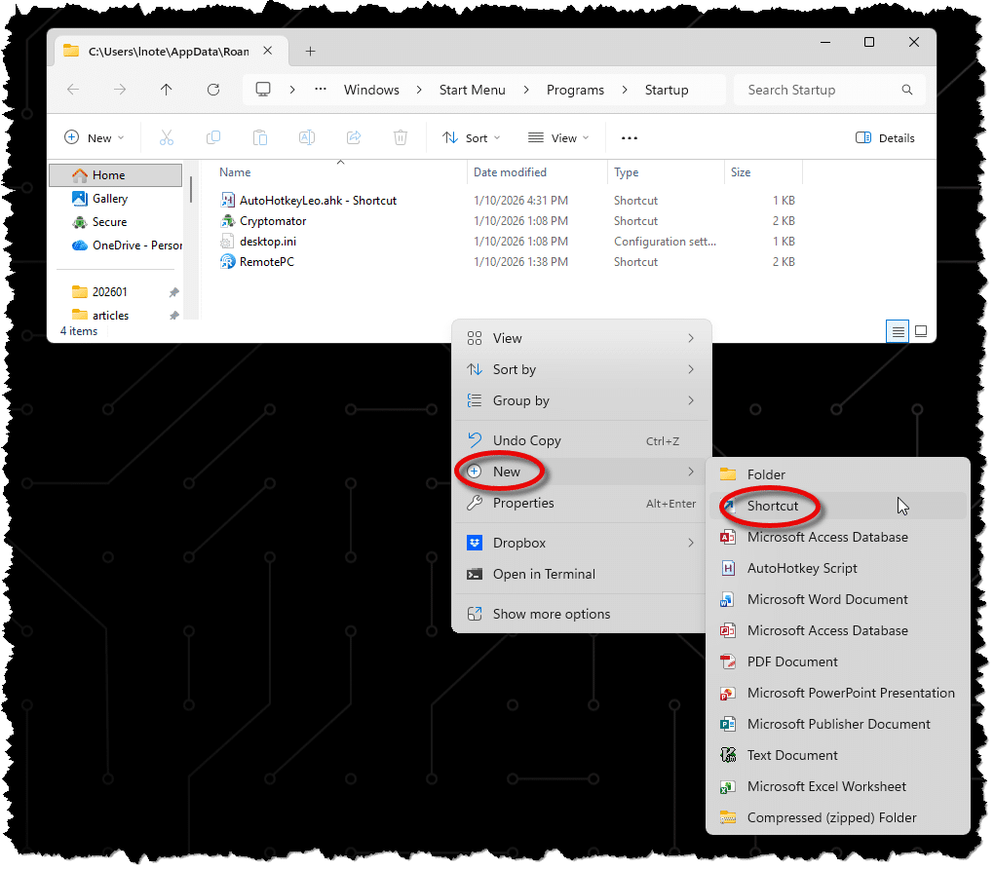995x869 pixels.
Task: Click Show more options in context menu
Action: point(552,614)
